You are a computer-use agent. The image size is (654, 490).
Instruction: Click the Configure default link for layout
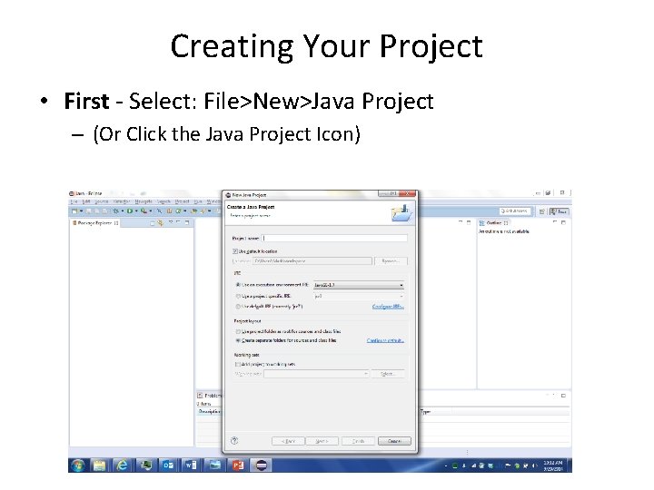click(385, 340)
